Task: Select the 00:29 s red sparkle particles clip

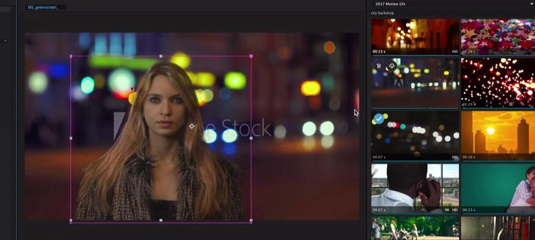Action: point(498,83)
